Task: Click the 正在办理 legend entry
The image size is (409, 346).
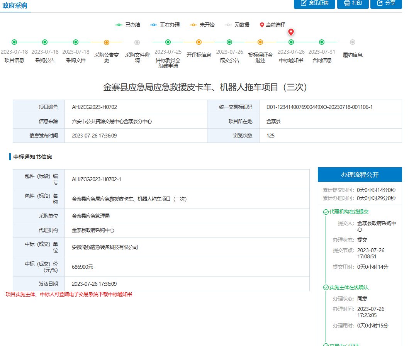Action: pos(165,25)
